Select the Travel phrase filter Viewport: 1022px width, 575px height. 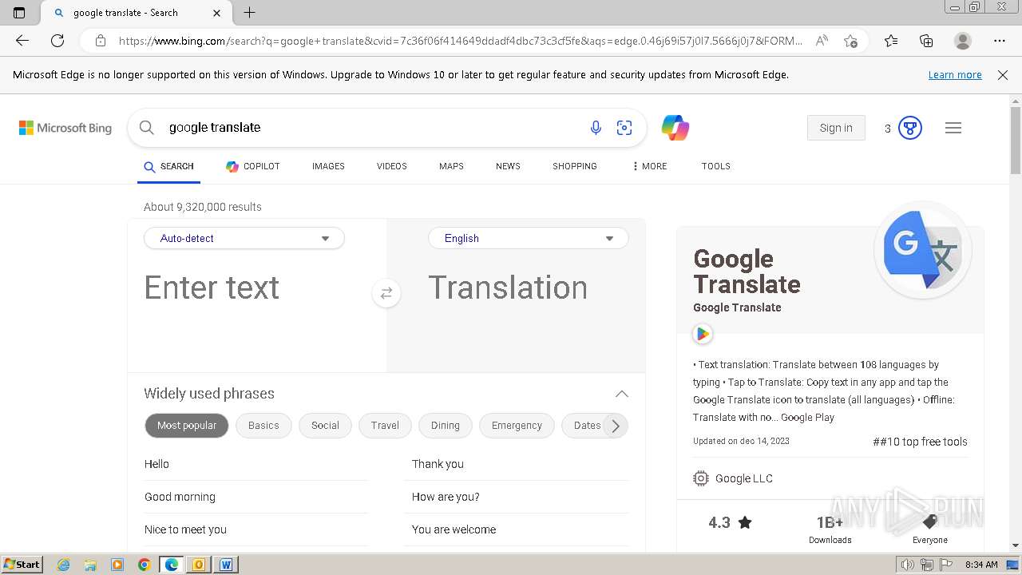(x=385, y=426)
